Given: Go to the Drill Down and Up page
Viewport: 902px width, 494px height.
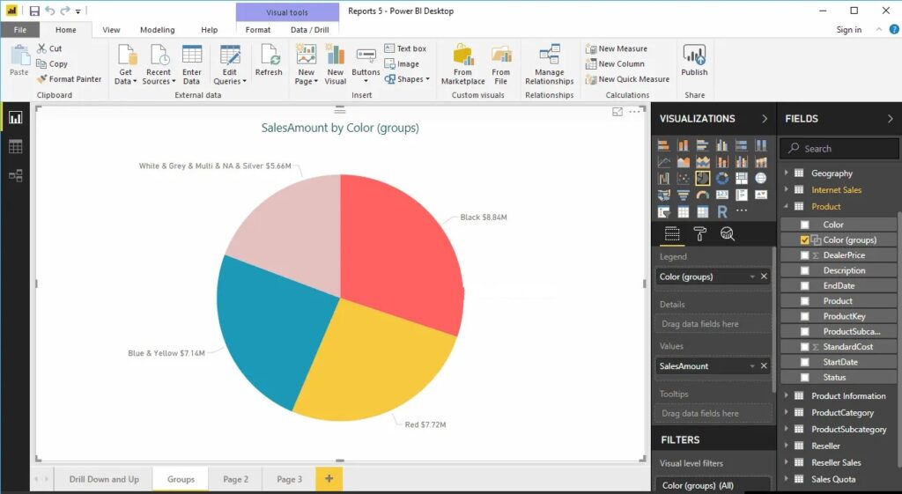Looking at the screenshot, I should point(104,479).
